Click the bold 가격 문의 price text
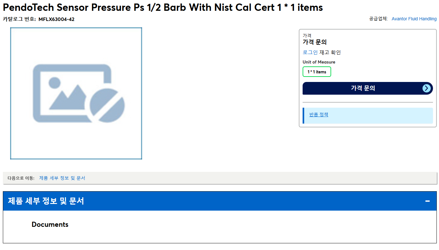This screenshot has height=250, width=439. pyautogui.click(x=315, y=42)
